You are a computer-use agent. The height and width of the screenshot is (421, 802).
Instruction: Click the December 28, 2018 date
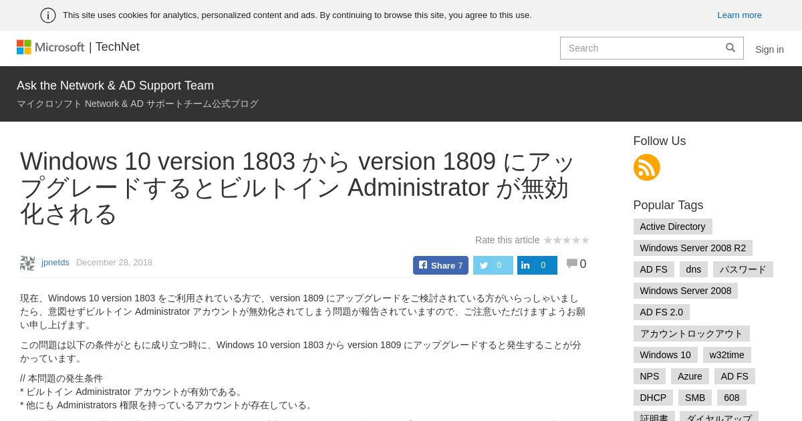(x=114, y=263)
